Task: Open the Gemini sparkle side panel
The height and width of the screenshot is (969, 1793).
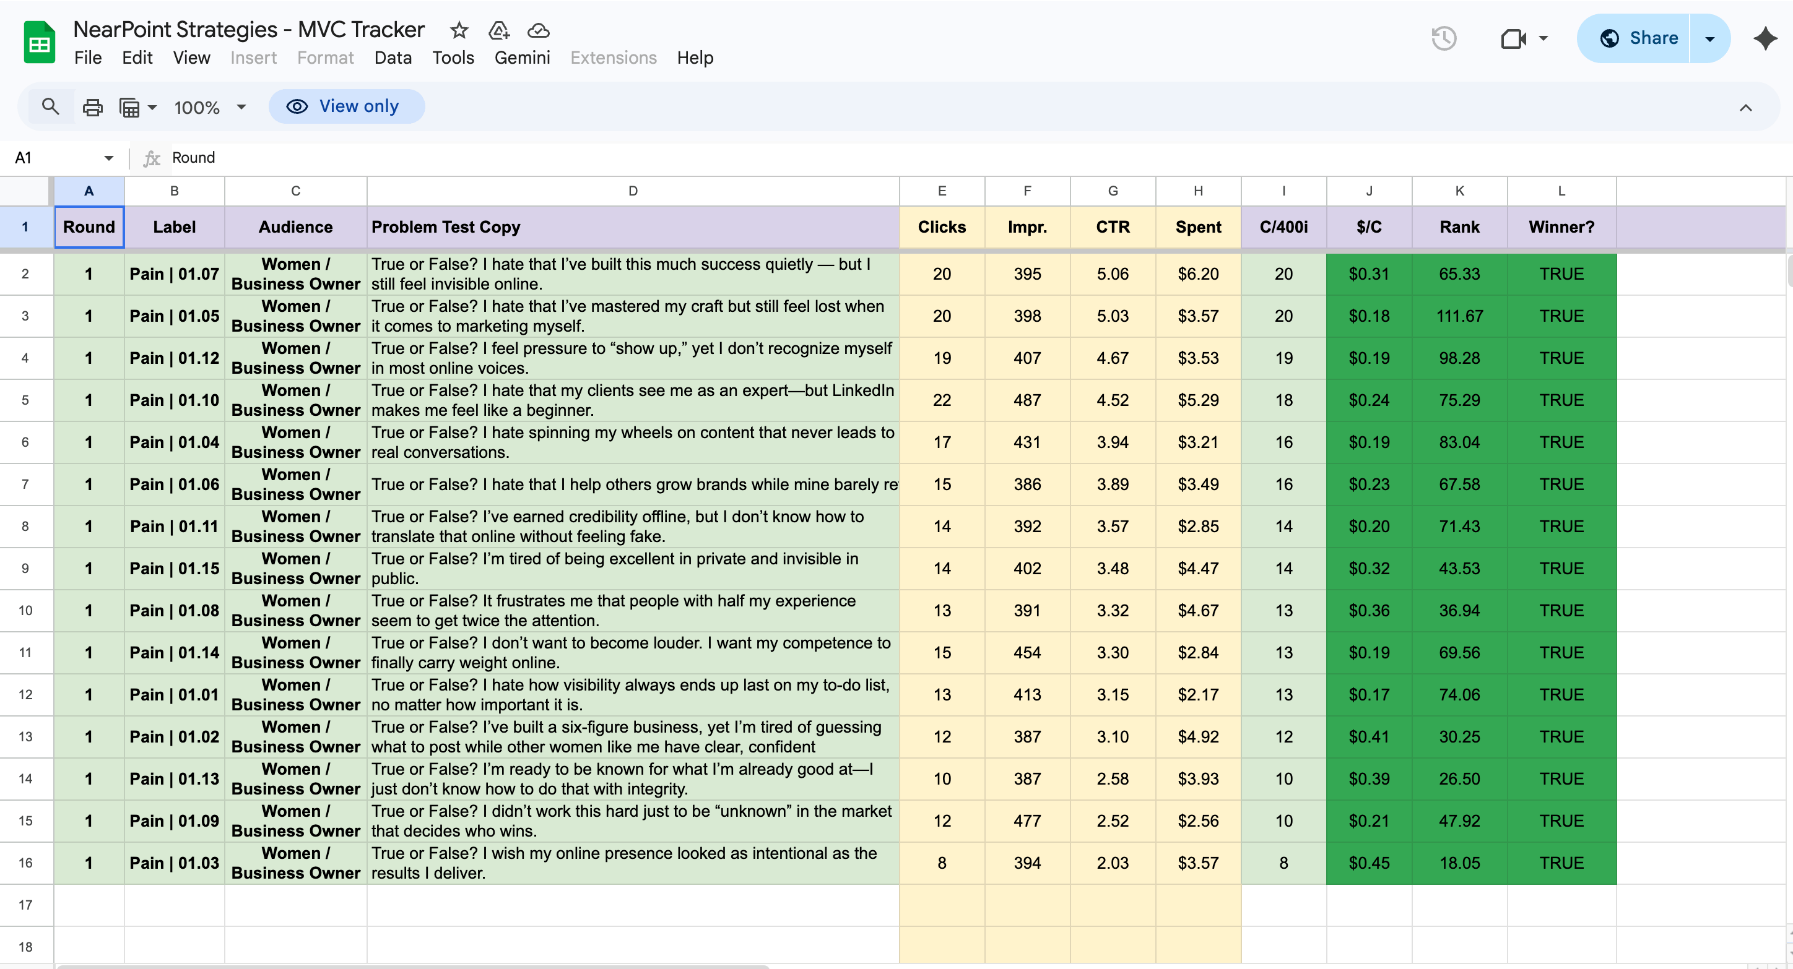Action: pos(1765,38)
